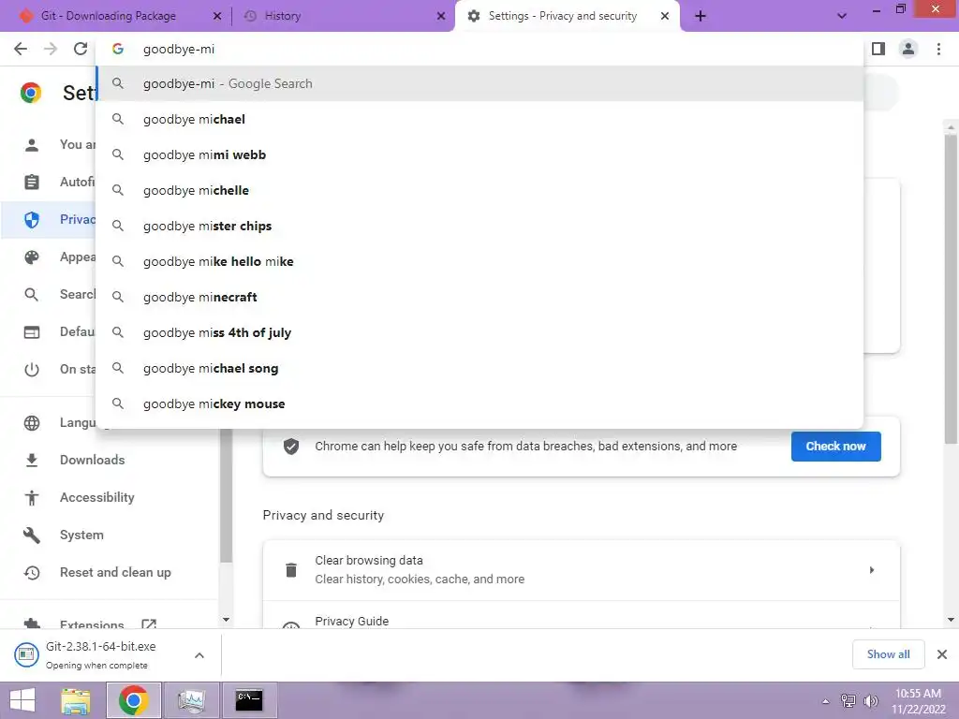
Task: Close the Settings tab
Action: pos(665,16)
